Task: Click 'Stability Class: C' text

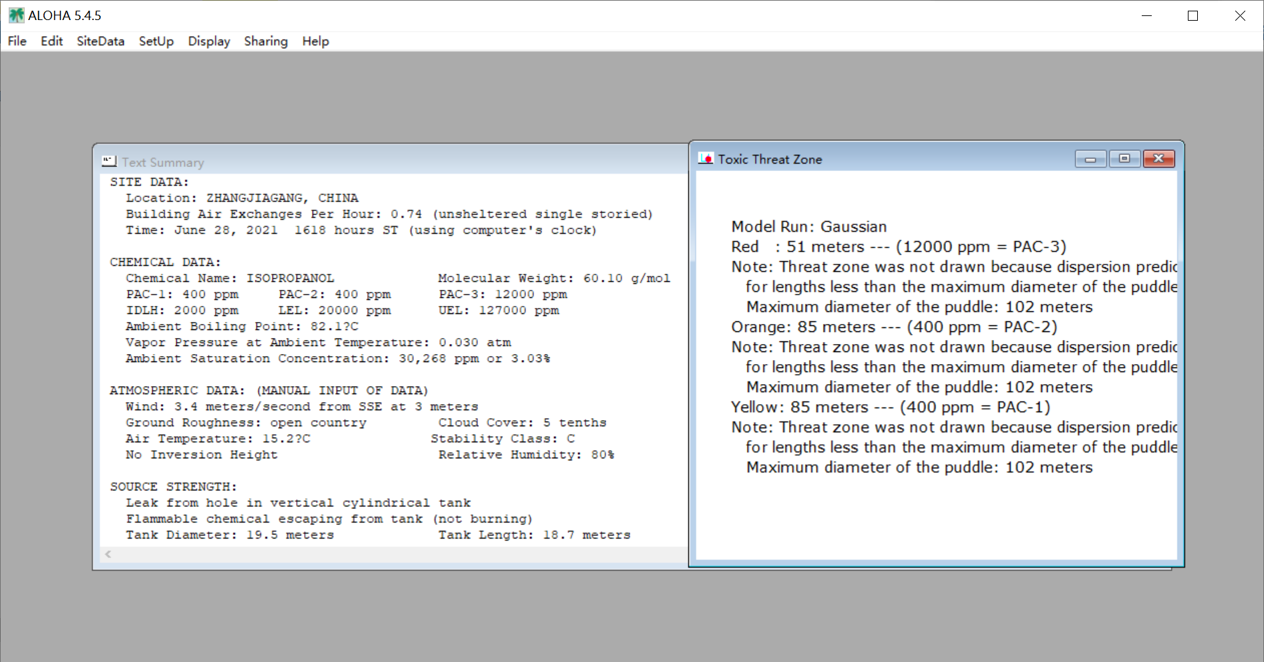Action: click(x=503, y=438)
